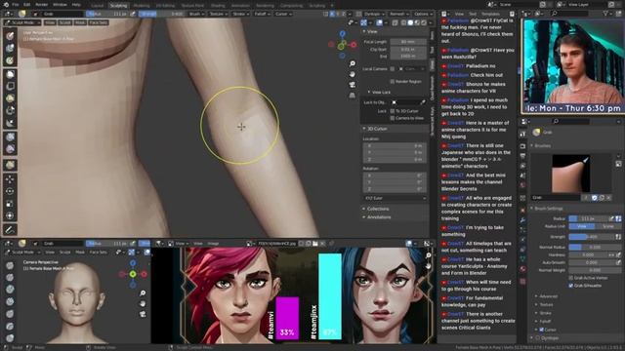Select the second brush icon in sculpt toolbar
This screenshot has height=351, width=625.
[10, 48]
